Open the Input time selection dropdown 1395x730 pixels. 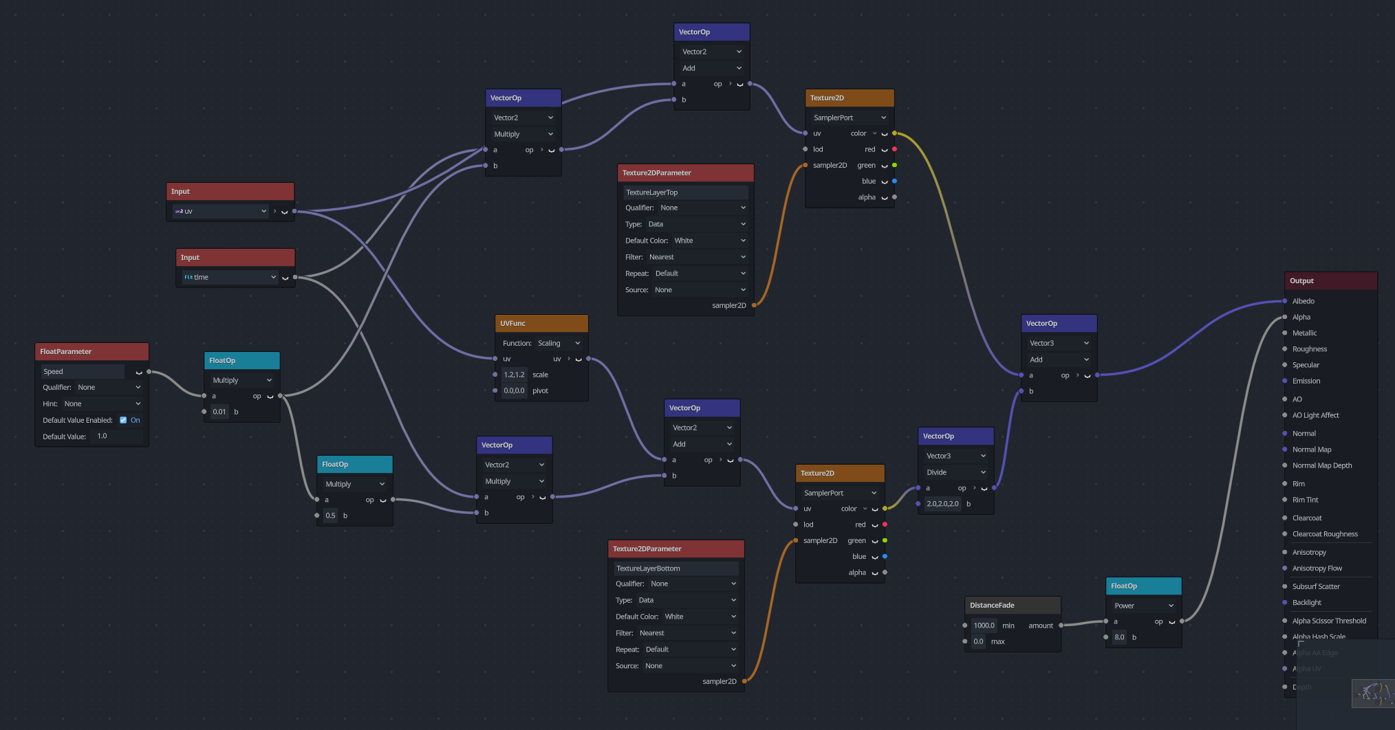click(230, 277)
